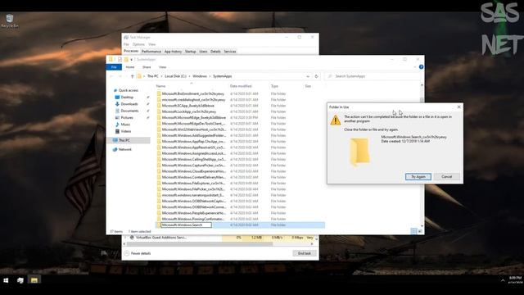This screenshot has height=295, width=524.
Task: Select Downloads in navigation pane
Action: click(x=129, y=104)
